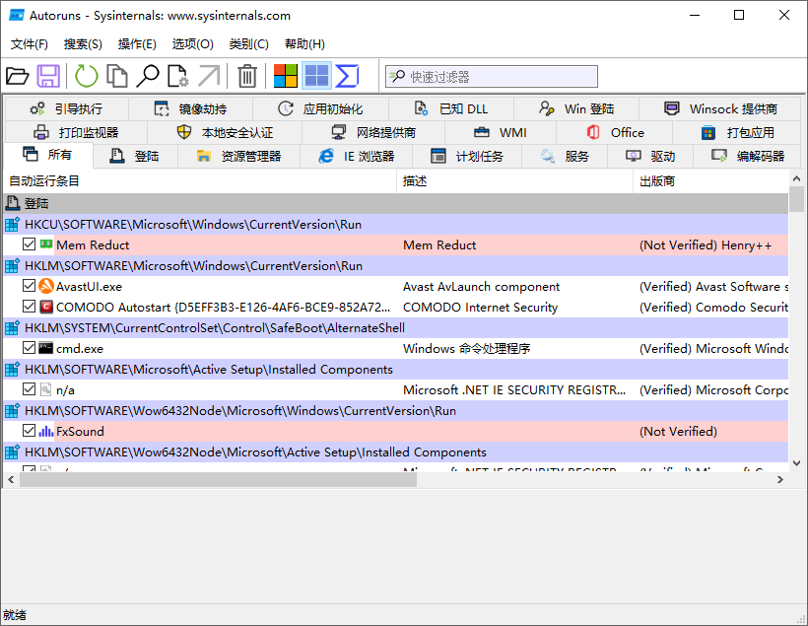
Task: Uncheck the n/a entry checkbox
Action: pos(29,389)
